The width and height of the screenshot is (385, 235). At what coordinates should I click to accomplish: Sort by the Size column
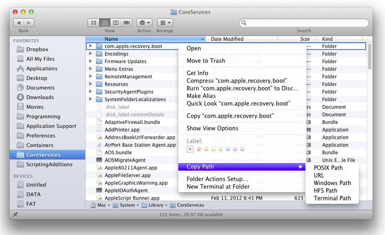point(297,39)
